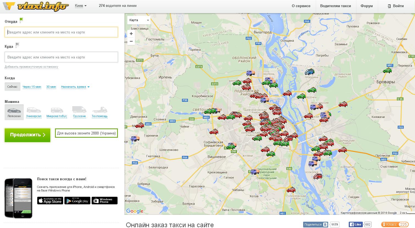Open the О сервисе menu item

301,6
